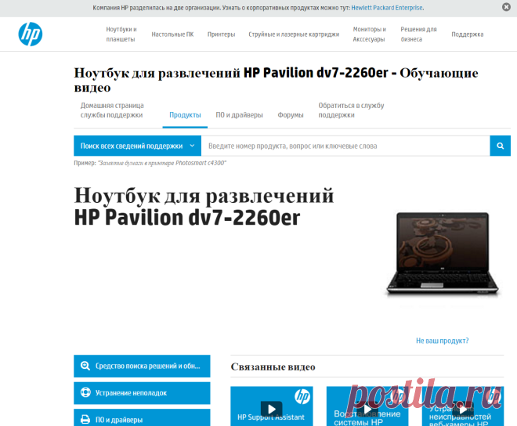Close the top notification banner
517x426 pixels.
[x=506, y=6]
